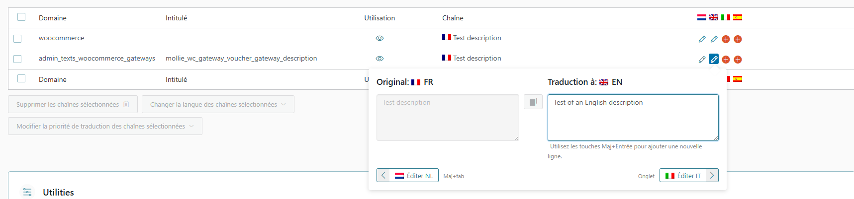Edit Dutch translation in the woocommerce row
The height and width of the screenshot is (199, 854).
coord(702,39)
